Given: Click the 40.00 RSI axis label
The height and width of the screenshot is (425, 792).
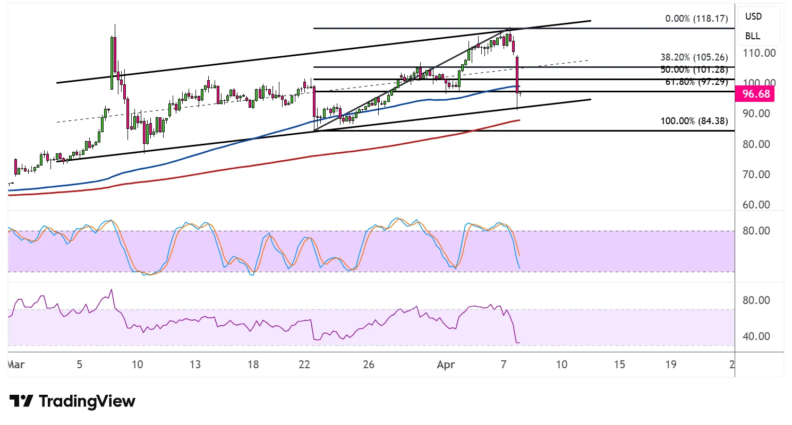Looking at the screenshot, I should coord(760,336).
